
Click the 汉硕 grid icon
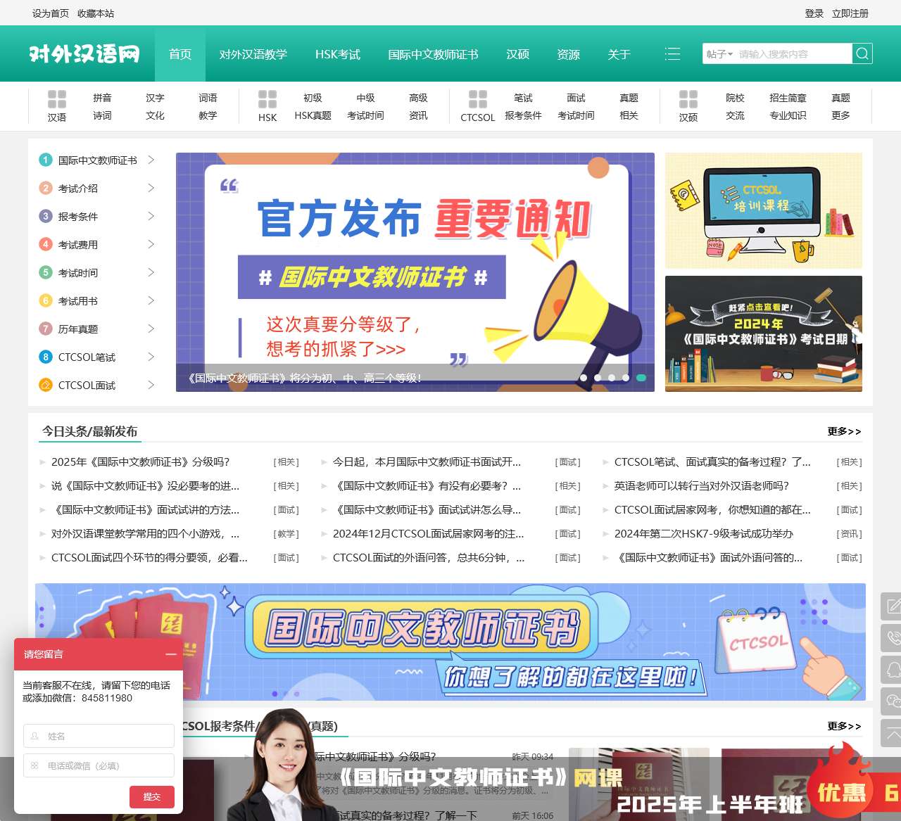pyautogui.click(x=688, y=98)
